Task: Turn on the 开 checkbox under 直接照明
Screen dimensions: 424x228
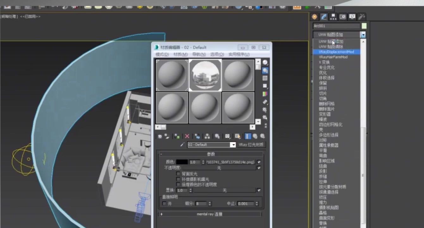Action: (x=164, y=204)
